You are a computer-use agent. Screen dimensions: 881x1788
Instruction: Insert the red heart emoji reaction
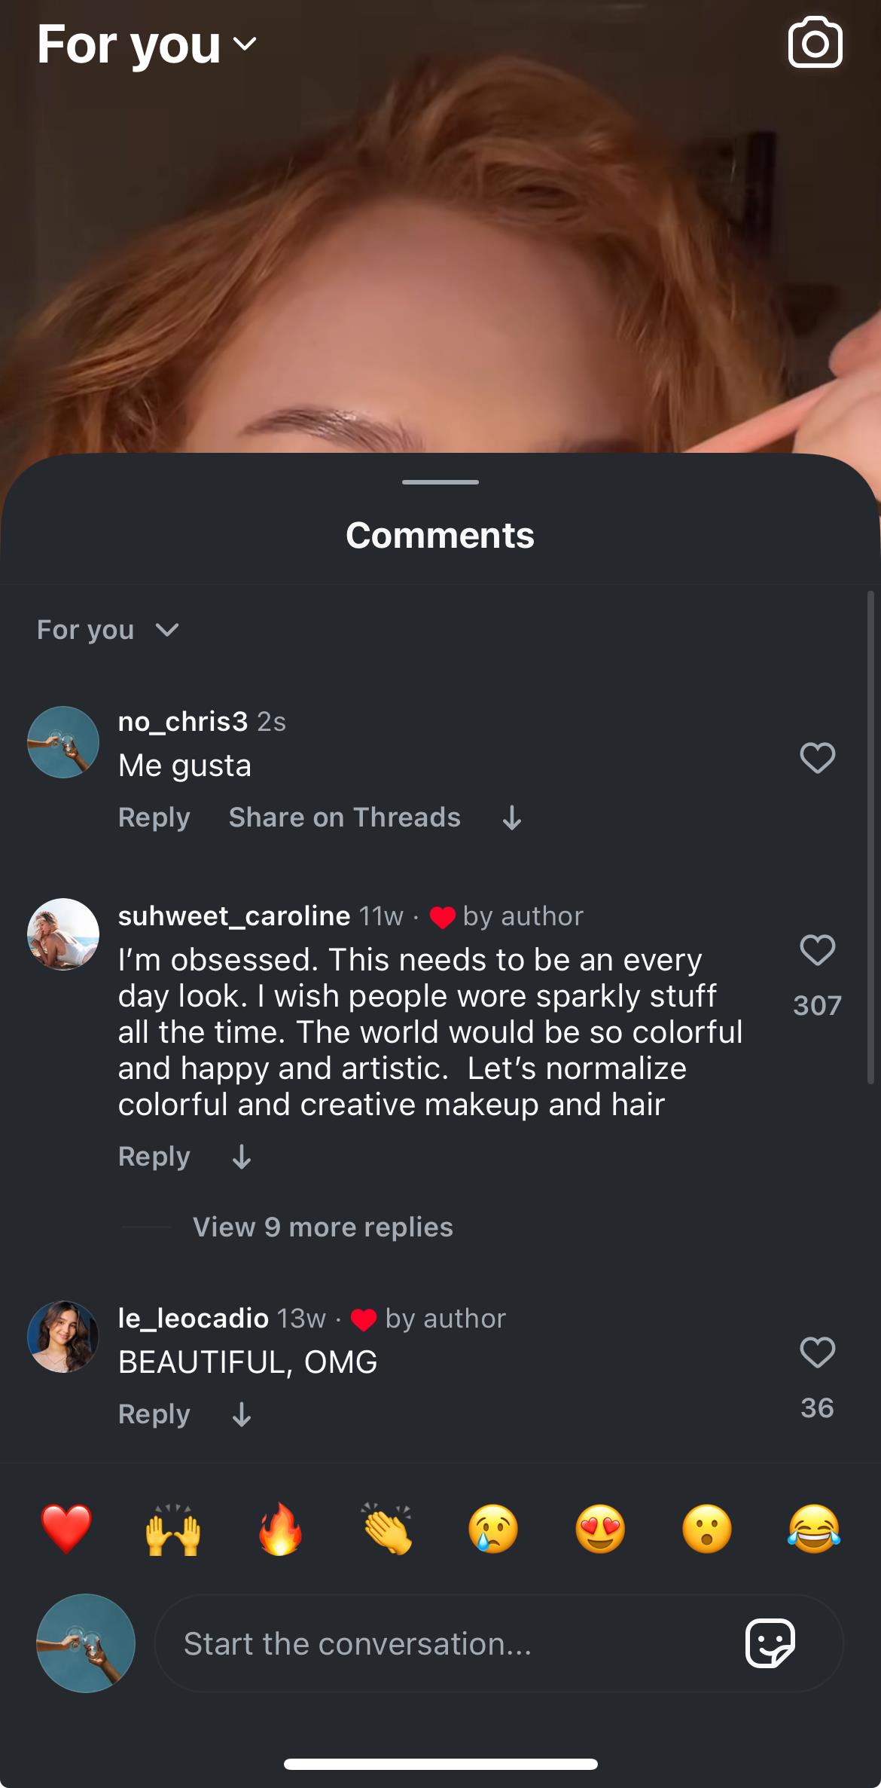66,1530
